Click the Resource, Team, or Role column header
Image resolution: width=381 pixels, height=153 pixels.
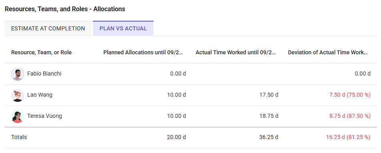(41, 52)
